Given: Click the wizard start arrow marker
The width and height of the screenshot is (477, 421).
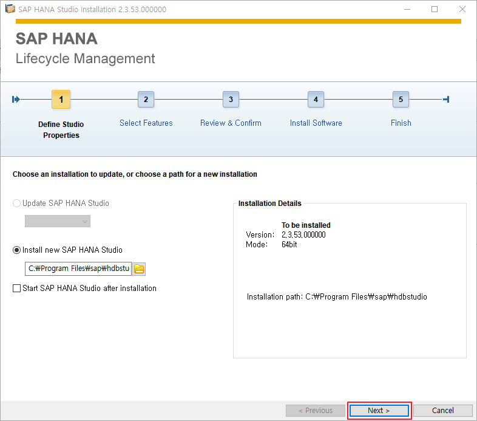Looking at the screenshot, I should [x=16, y=99].
